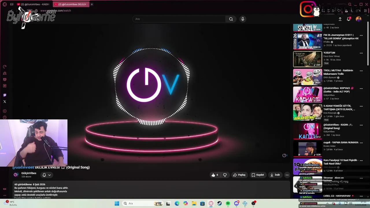Open the browser tab-search magnifier icon
This screenshot has height=208, width=370.
350,4
